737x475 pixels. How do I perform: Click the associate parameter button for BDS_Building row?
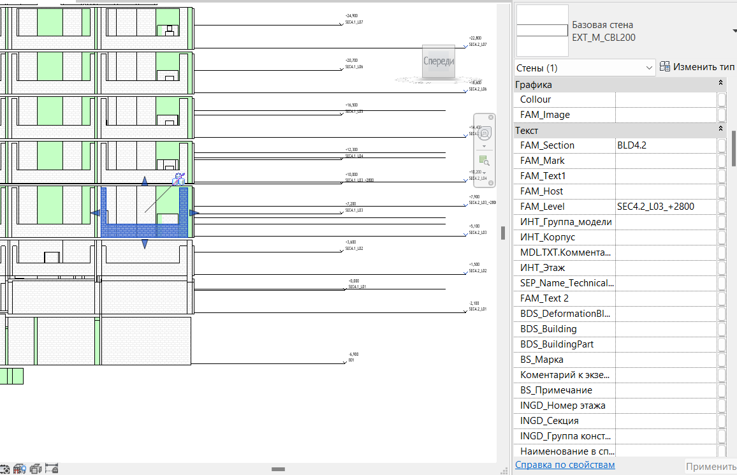tap(722, 329)
